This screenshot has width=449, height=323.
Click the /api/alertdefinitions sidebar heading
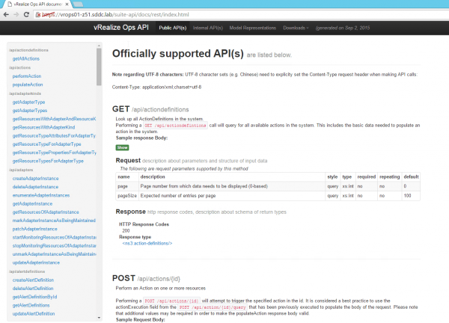point(27,271)
